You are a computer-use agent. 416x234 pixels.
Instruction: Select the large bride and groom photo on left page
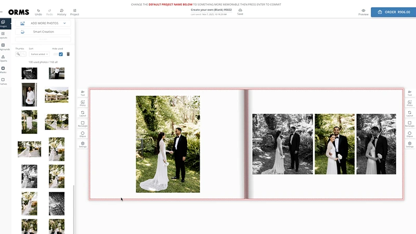[x=167, y=144]
